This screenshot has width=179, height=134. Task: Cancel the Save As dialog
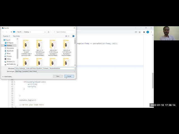pyautogui.click(x=69, y=76)
